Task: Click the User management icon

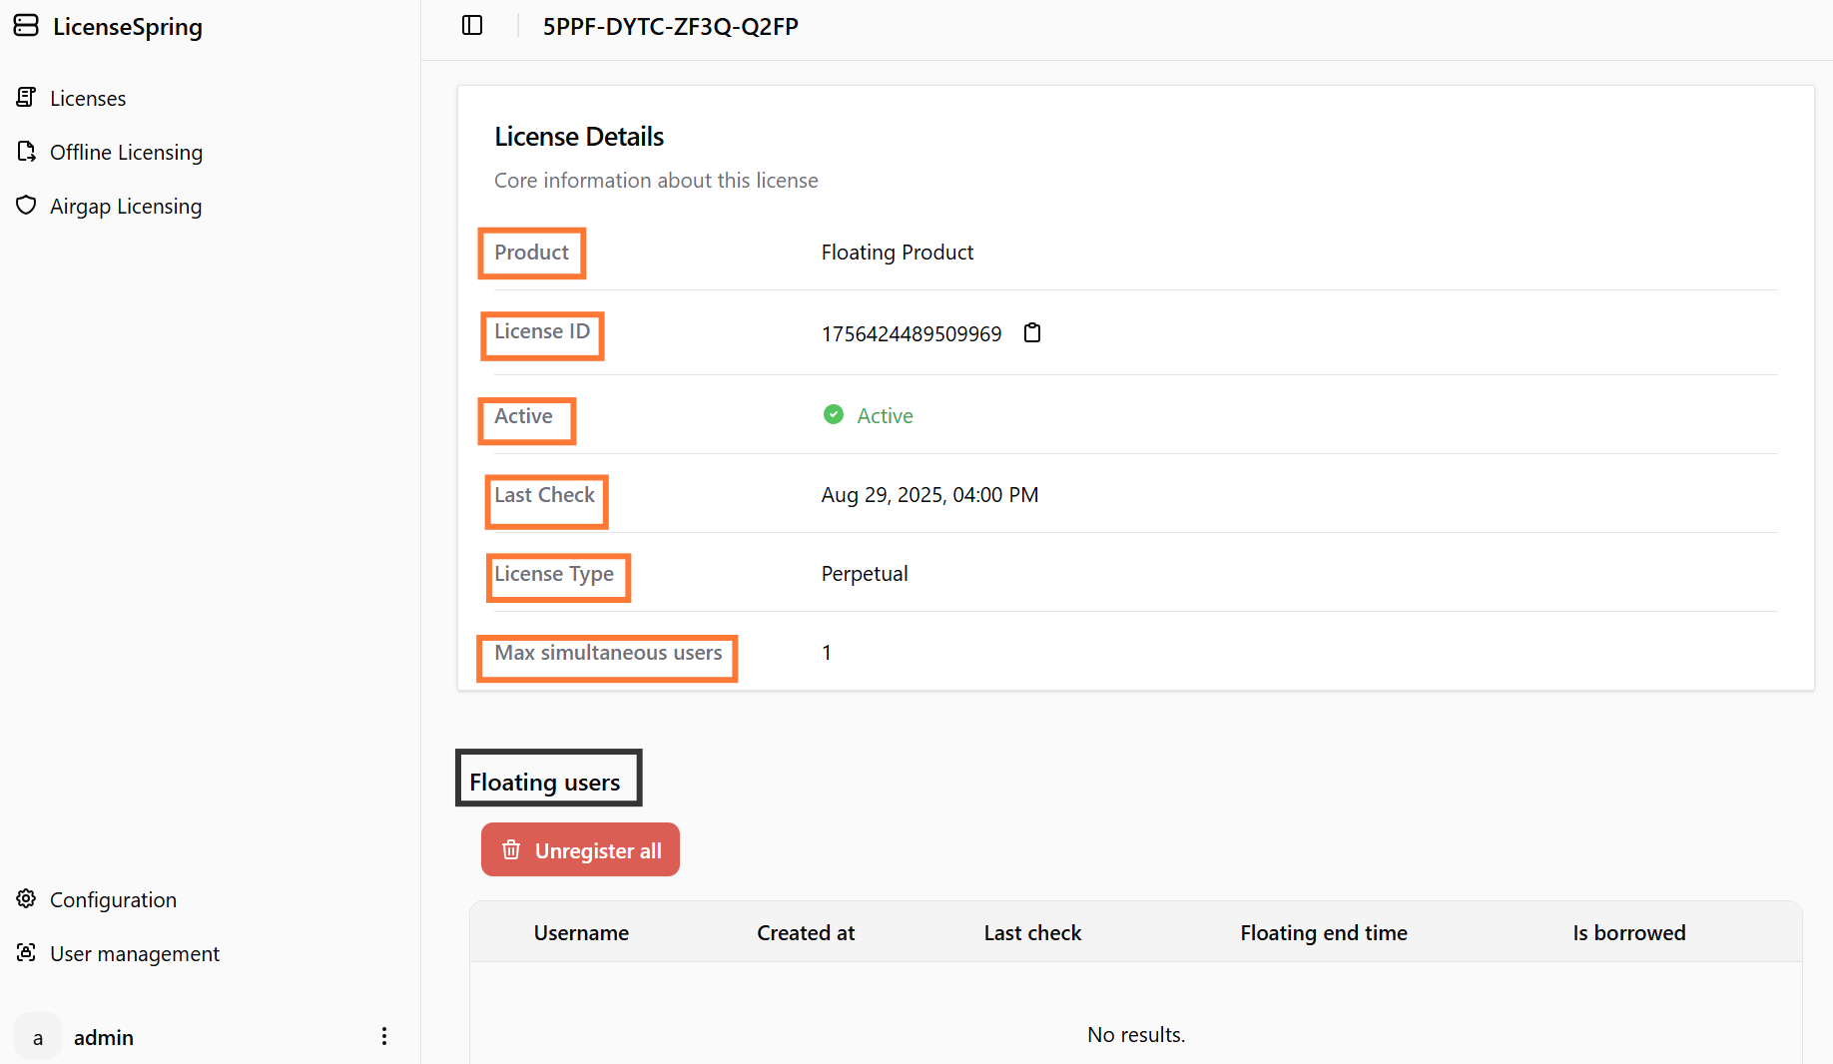Action: click(x=26, y=953)
